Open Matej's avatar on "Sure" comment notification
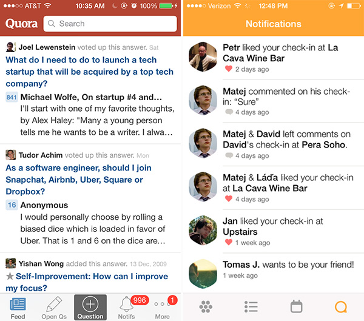 pos(203,100)
